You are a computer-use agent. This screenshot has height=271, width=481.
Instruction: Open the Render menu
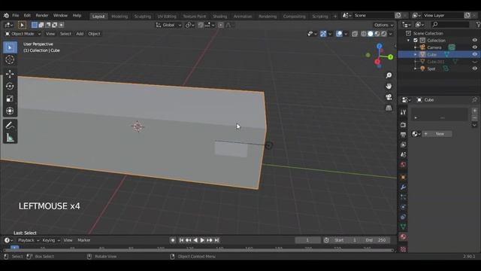[x=42, y=15]
